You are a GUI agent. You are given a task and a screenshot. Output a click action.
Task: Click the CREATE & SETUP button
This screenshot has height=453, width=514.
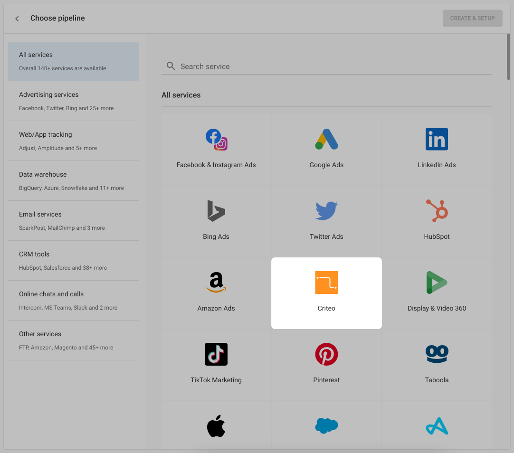tap(472, 19)
